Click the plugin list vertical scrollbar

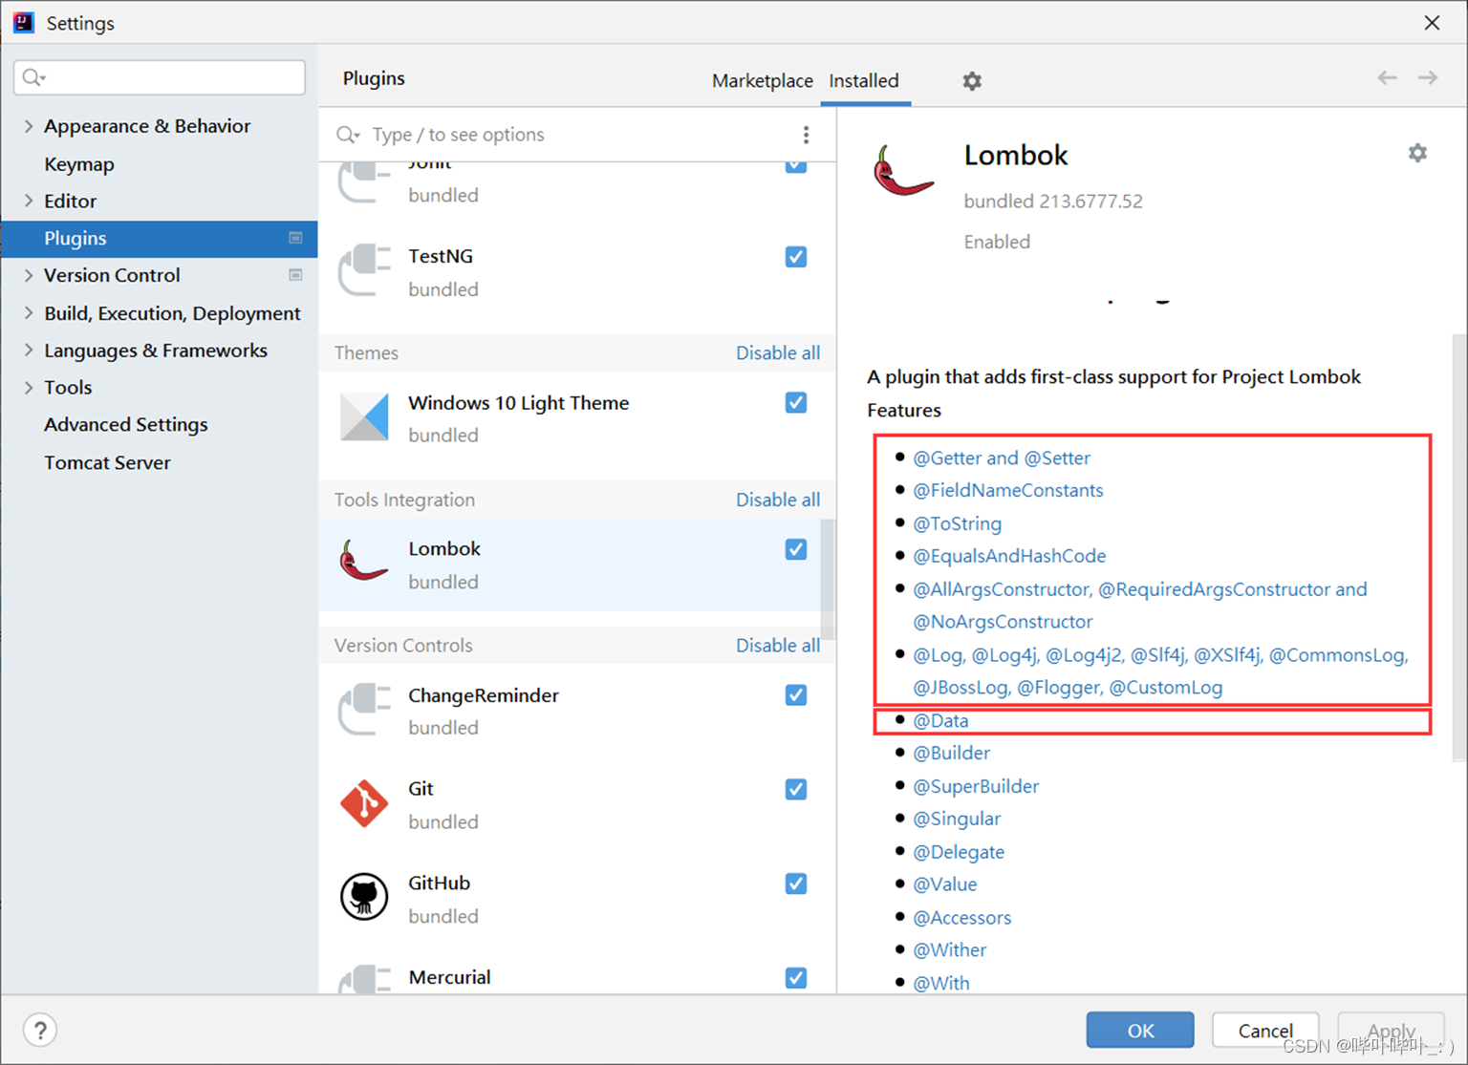[x=828, y=579]
